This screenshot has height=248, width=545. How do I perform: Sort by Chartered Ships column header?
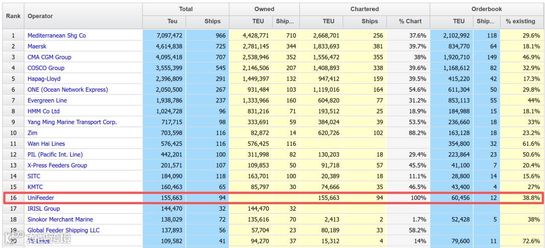(365, 22)
